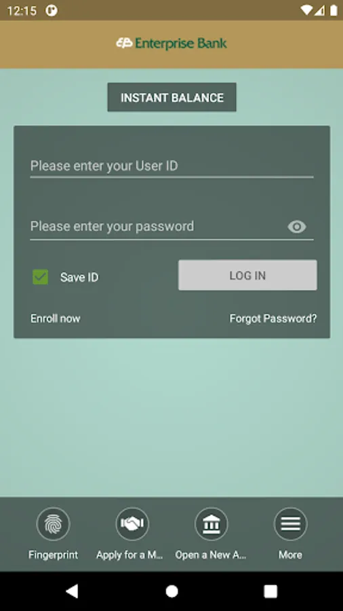Tap the Fingerprint login icon

coord(54,523)
